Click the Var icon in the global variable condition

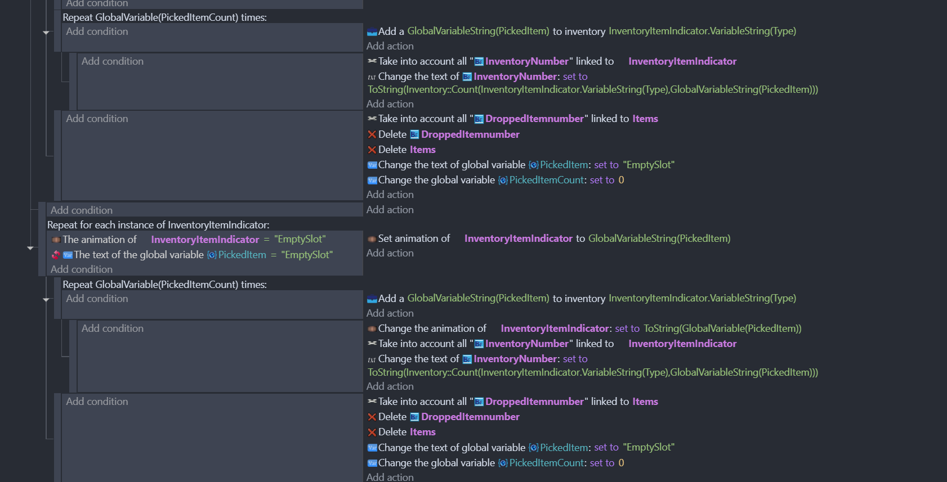coord(68,255)
